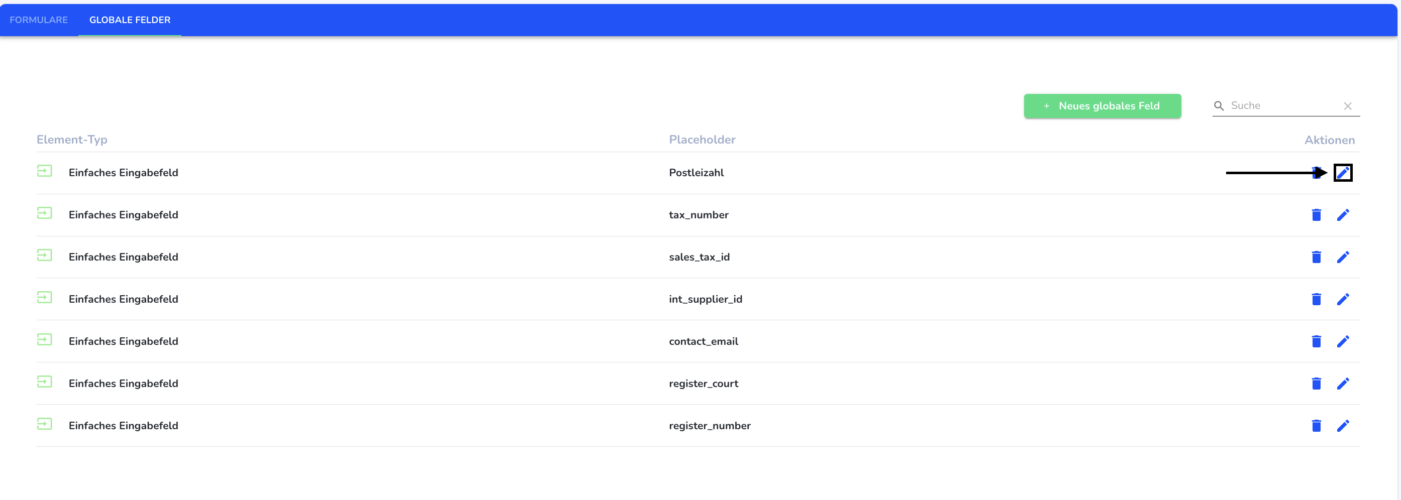The image size is (1401, 500).
Task: Click the input-field icon in register_court row
Action: (x=44, y=382)
